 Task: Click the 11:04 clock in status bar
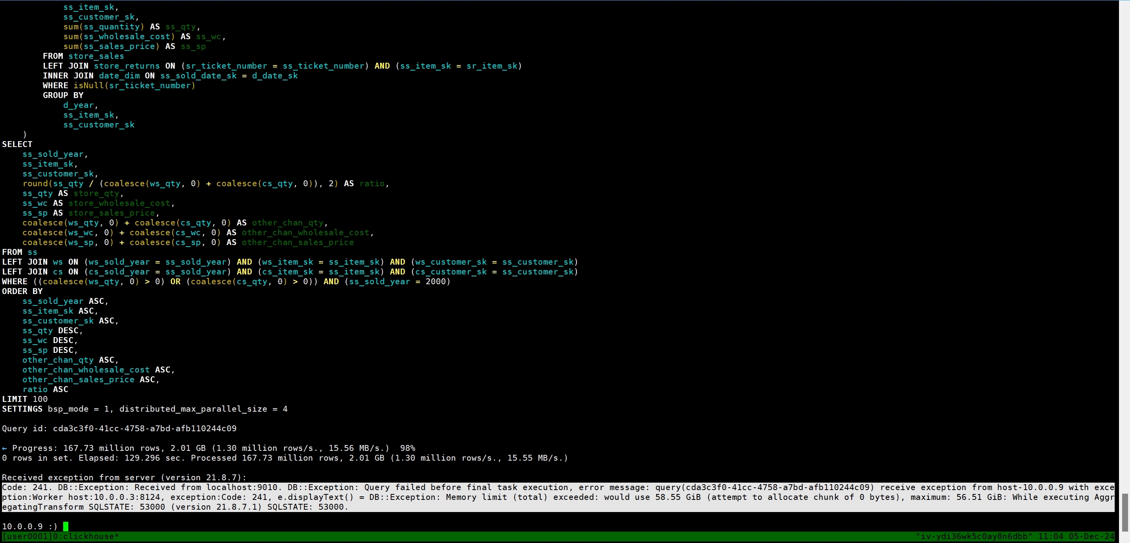tap(1050, 536)
